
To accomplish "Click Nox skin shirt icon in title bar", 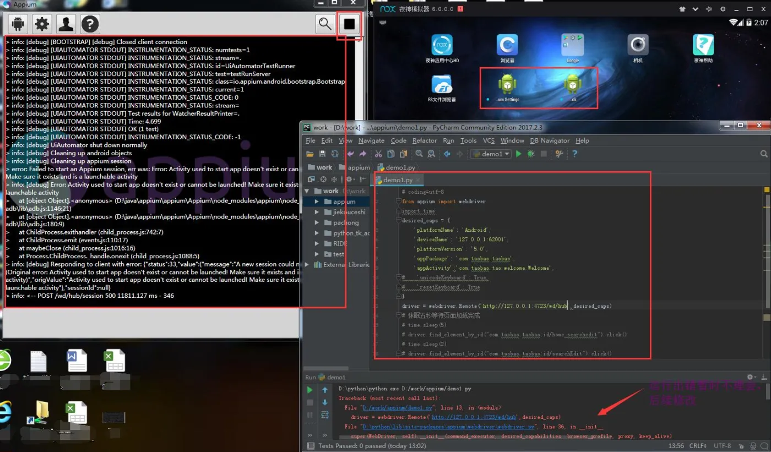I will [x=682, y=9].
